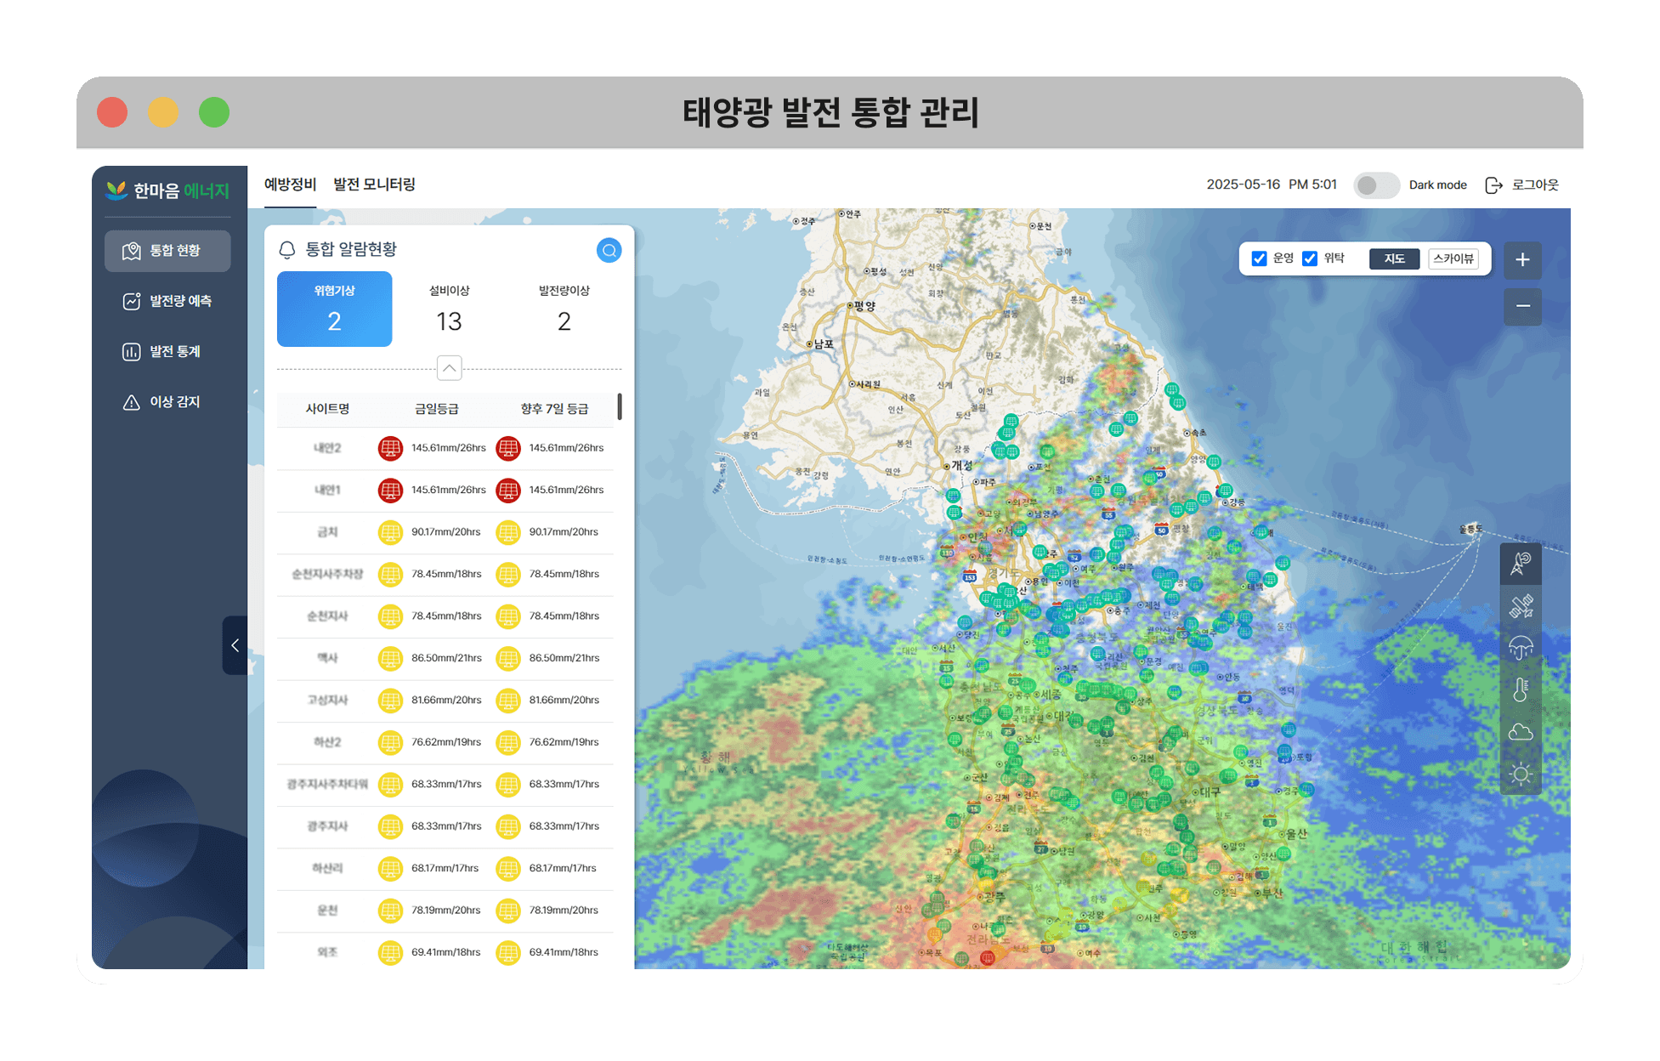
Task: Zoom out the map with minus button
Action: (x=1522, y=306)
